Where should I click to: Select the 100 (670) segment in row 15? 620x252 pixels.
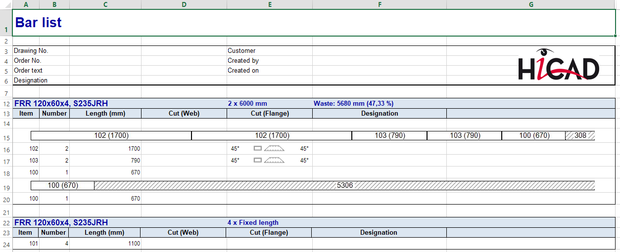[x=533, y=135]
